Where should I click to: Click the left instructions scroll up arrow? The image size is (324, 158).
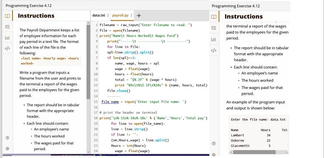[x=88, y=22]
